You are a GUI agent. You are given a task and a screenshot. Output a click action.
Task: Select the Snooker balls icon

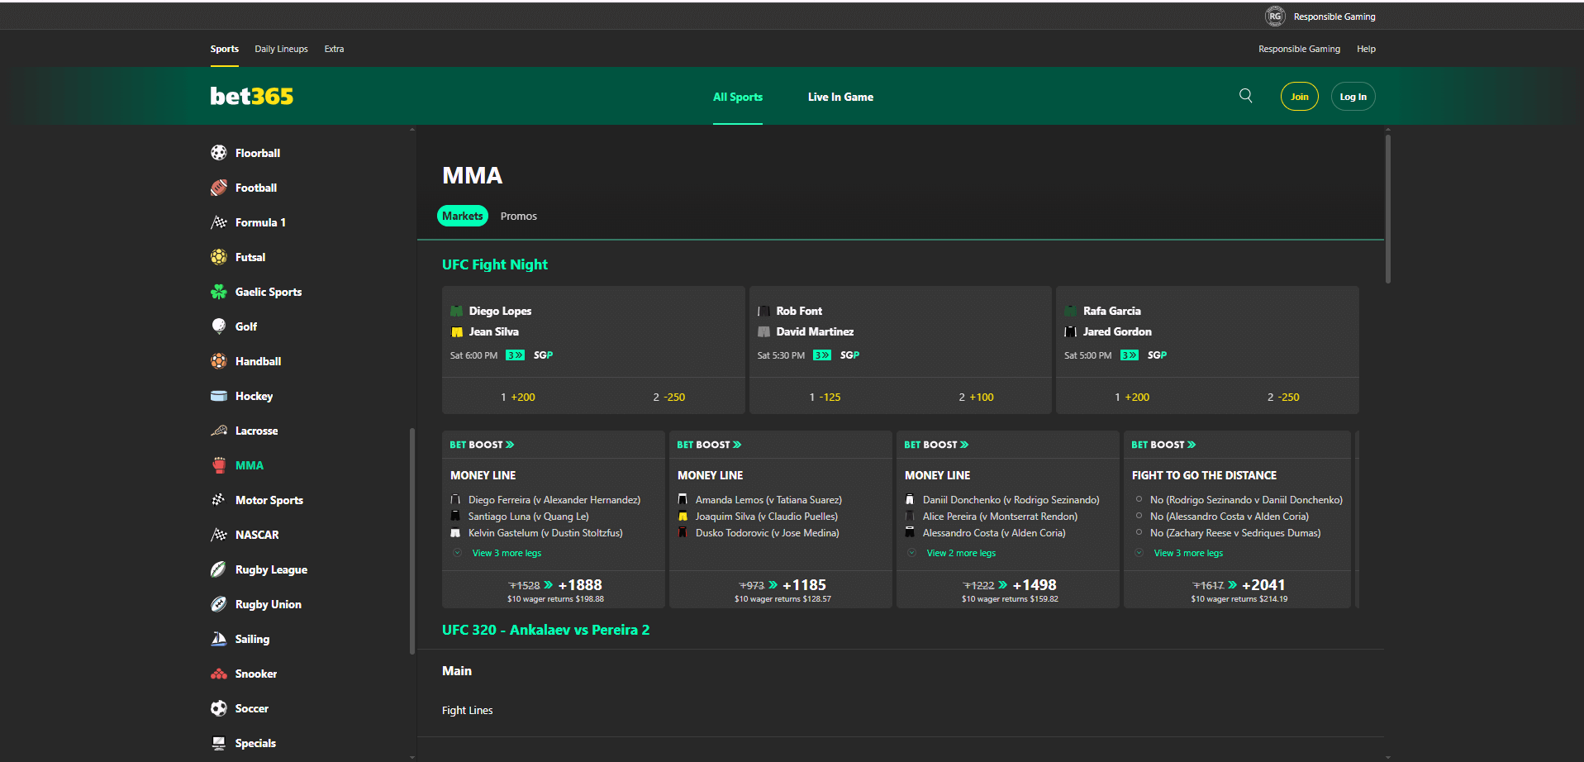pos(219,674)
